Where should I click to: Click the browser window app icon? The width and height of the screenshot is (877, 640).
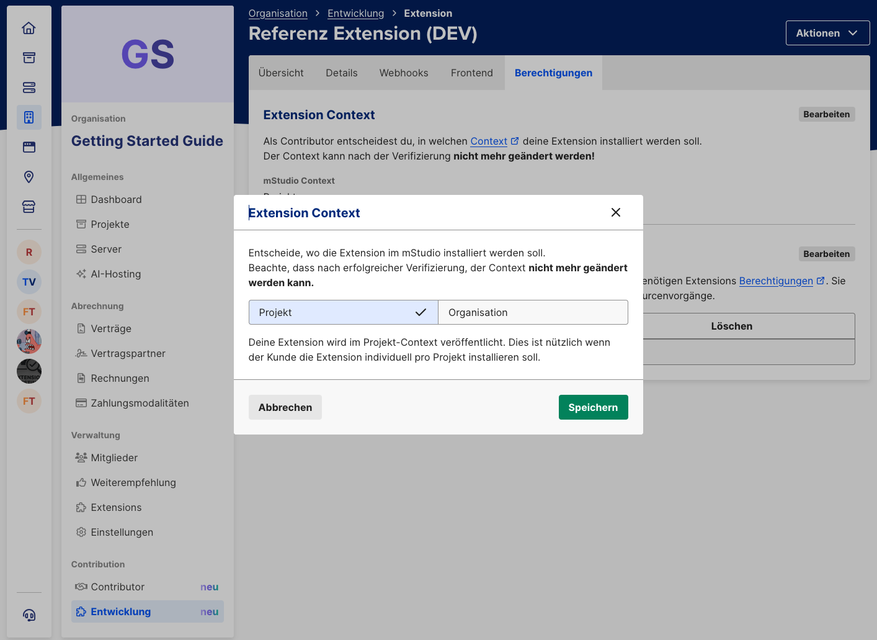[29, 147]
